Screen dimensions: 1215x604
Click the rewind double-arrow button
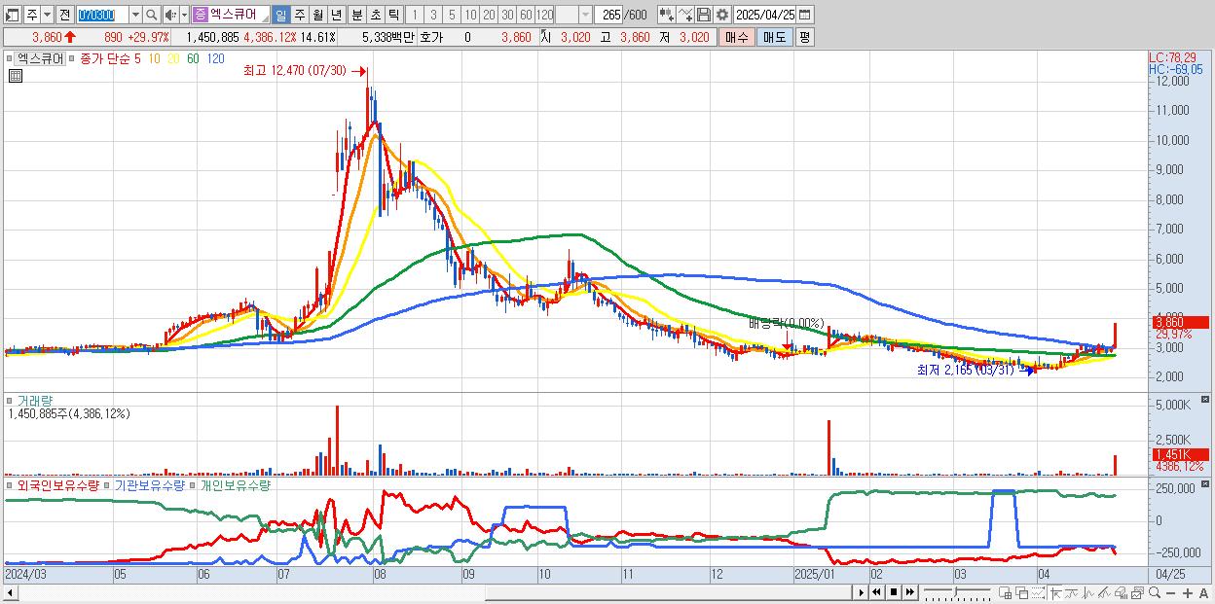[x=876, y=592]
